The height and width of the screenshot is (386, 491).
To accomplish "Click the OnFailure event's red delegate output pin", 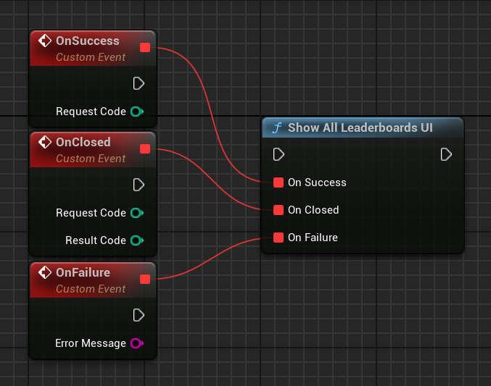I will [144, 280].
